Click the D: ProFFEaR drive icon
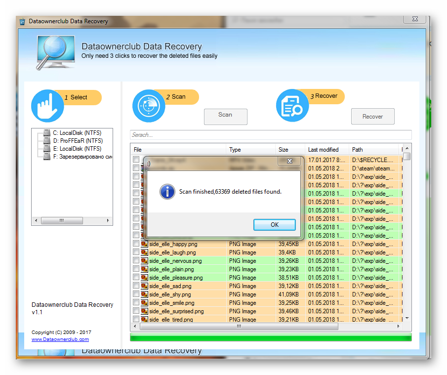 pos(47,141)
